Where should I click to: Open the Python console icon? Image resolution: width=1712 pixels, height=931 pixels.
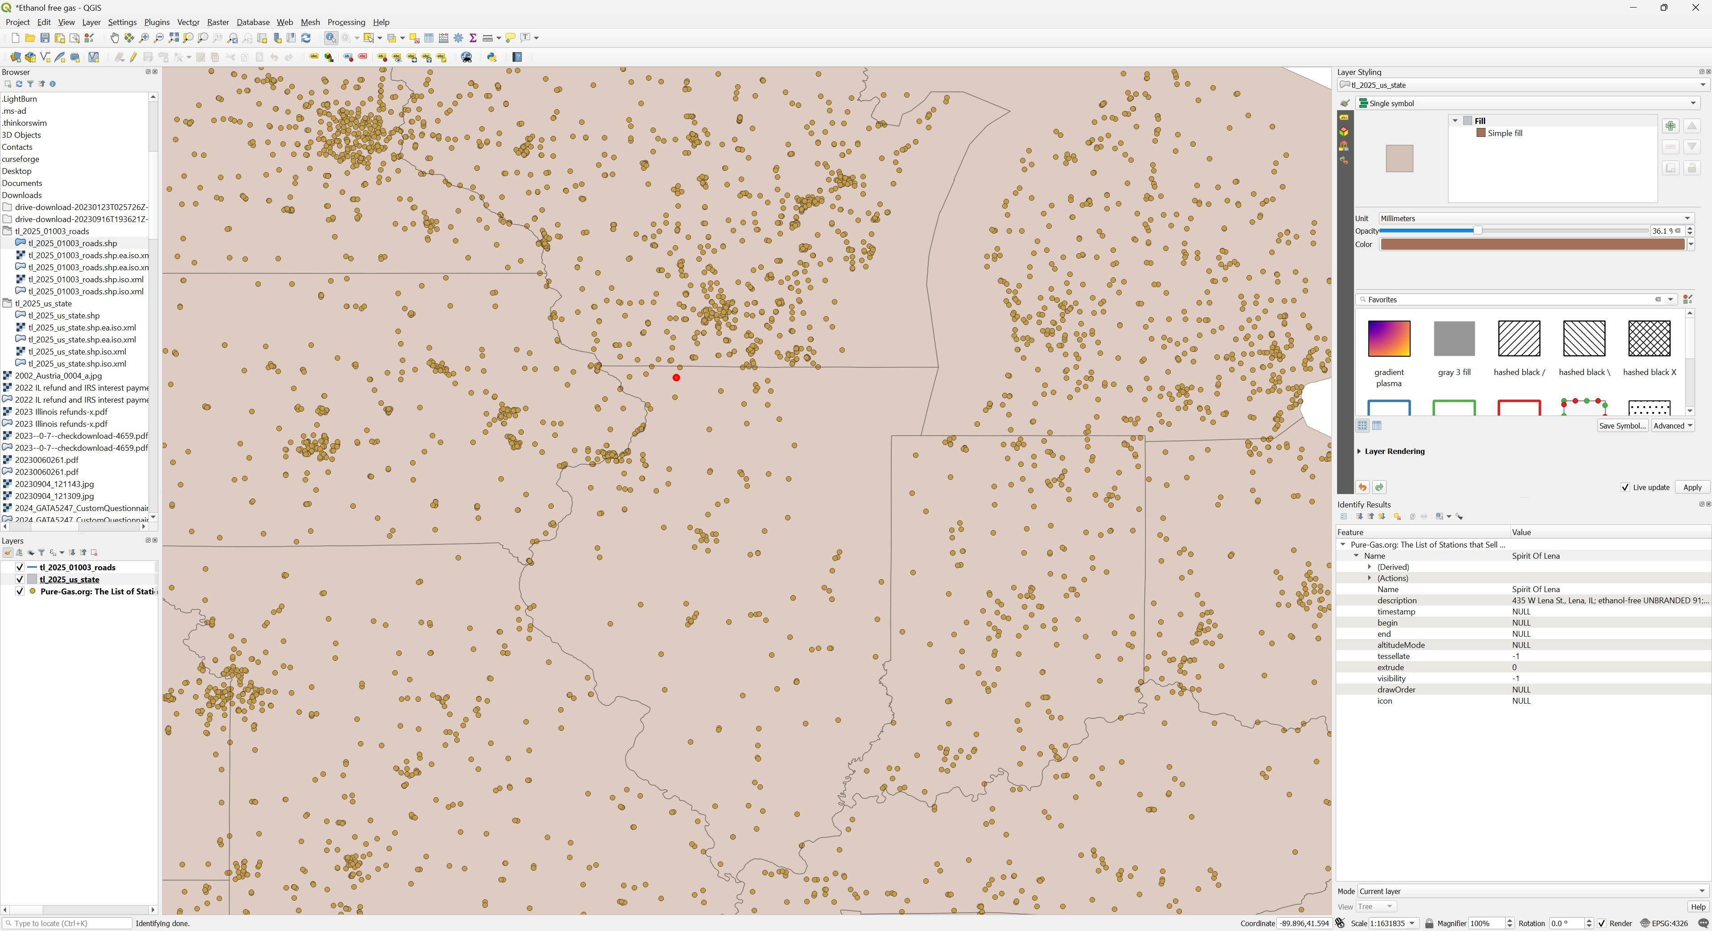[492, 57]
